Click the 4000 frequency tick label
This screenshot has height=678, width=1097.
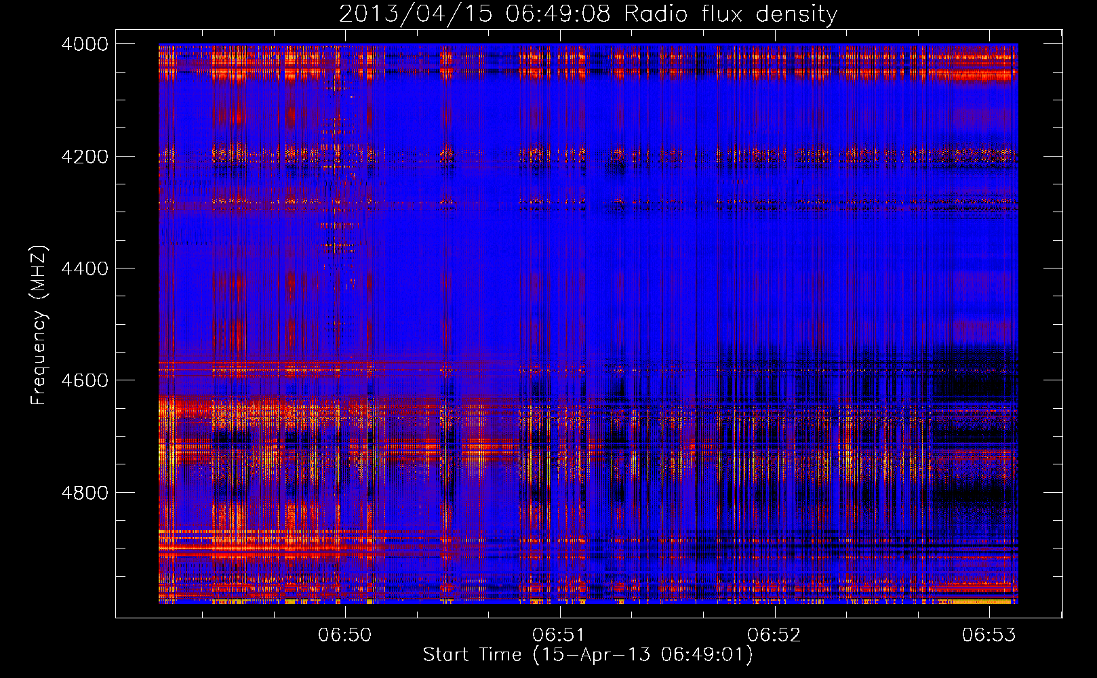point(85,44)
